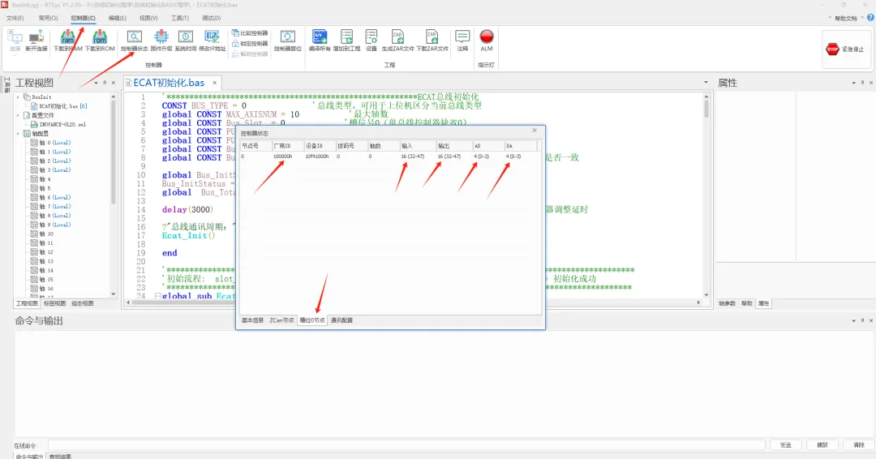Click the modify IP address icon
Image resolution: width=876 pixels, height=459 pixels.
(x=213, y=41)
